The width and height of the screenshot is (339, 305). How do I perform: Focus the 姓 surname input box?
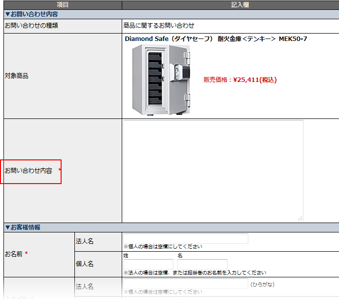tap(148, 264)
